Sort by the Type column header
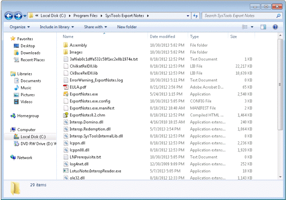 click(194, 36)
